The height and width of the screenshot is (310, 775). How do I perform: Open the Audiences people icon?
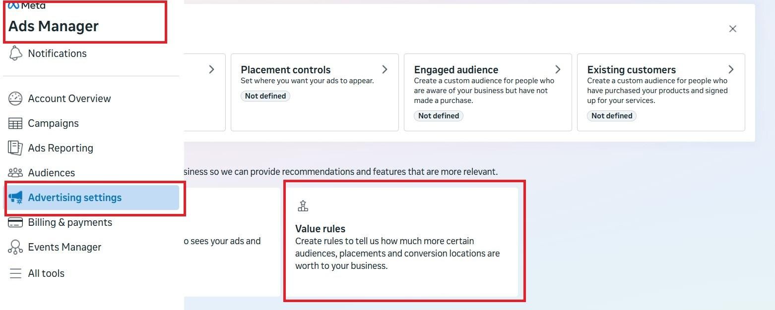click(16, 173)
